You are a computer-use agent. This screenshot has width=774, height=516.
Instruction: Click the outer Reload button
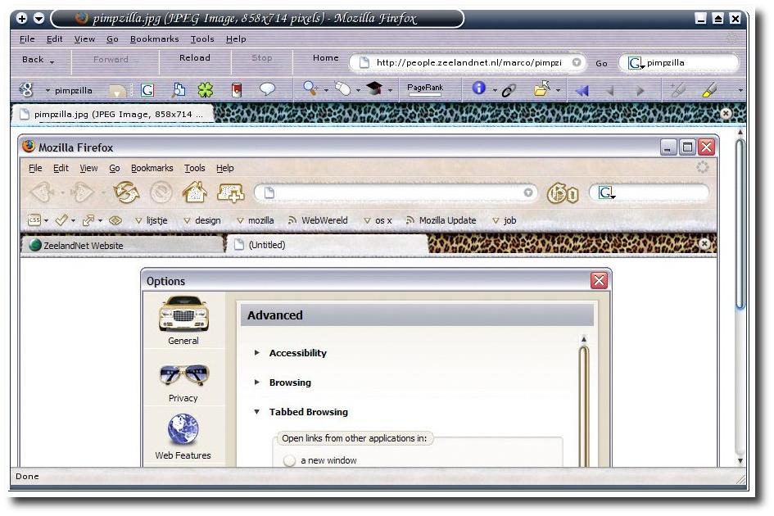coord(194,58)
